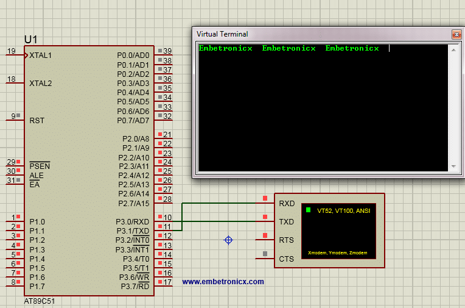
Task: Click the TXD label on the terminal component
Action: point(287,222)
